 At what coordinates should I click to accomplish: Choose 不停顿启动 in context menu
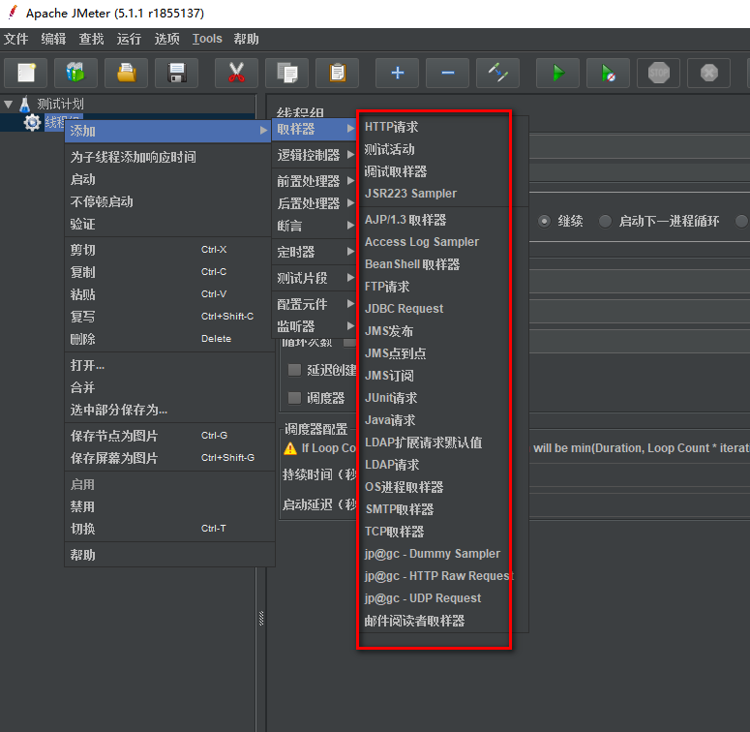click(167, 201)
